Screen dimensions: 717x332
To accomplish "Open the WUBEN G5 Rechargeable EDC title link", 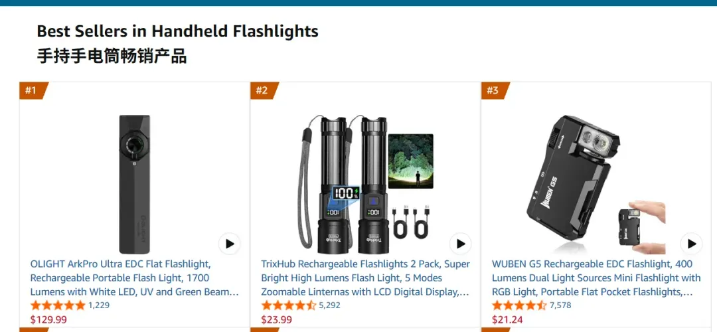I will click(596, 278).
